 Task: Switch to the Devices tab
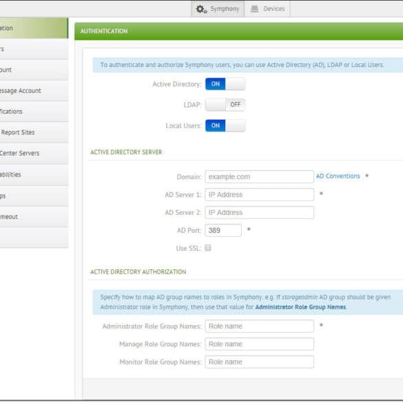click(267, 9)
